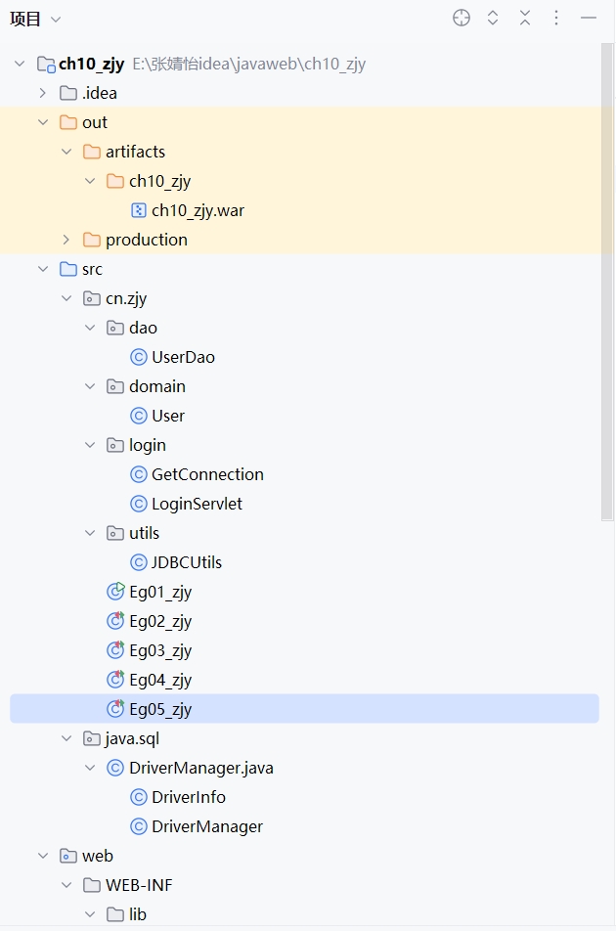
Task: Select the WEB-INF folder
Action: pos(139,885)
